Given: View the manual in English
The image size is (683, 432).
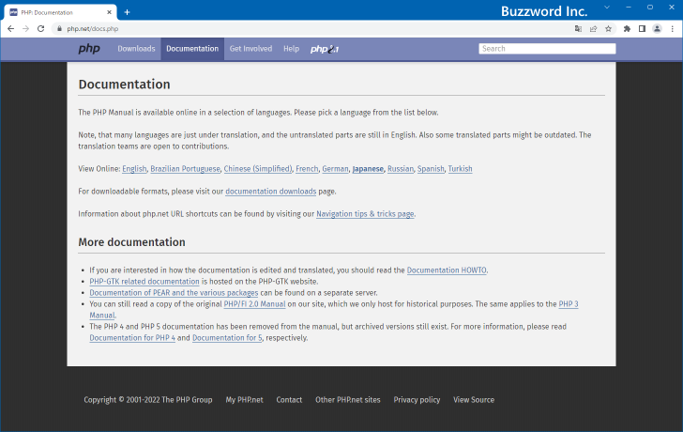Looking at the screenshot, I should (134, 169).
